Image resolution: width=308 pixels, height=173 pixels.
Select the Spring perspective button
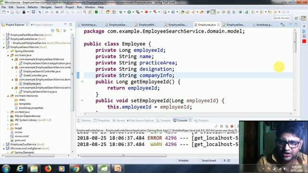304,18
